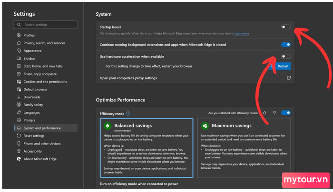The height and width of the screenshot is (192, 333).
Task: Open Languages settings page
Action: (46, 113)
